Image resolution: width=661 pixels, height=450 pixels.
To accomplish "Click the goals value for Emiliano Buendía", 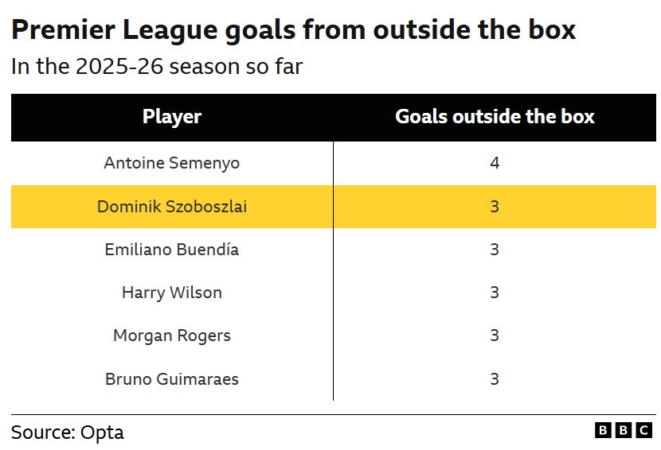I will (495, 250).
